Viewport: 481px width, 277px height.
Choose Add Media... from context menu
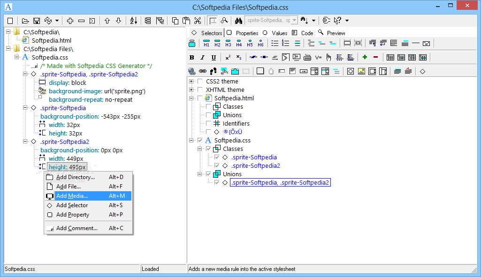point(88,196)
